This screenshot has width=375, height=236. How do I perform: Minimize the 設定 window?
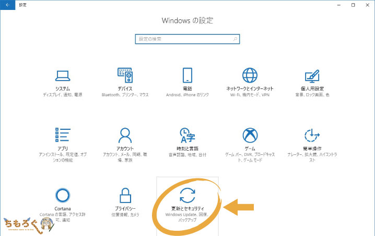338,5
